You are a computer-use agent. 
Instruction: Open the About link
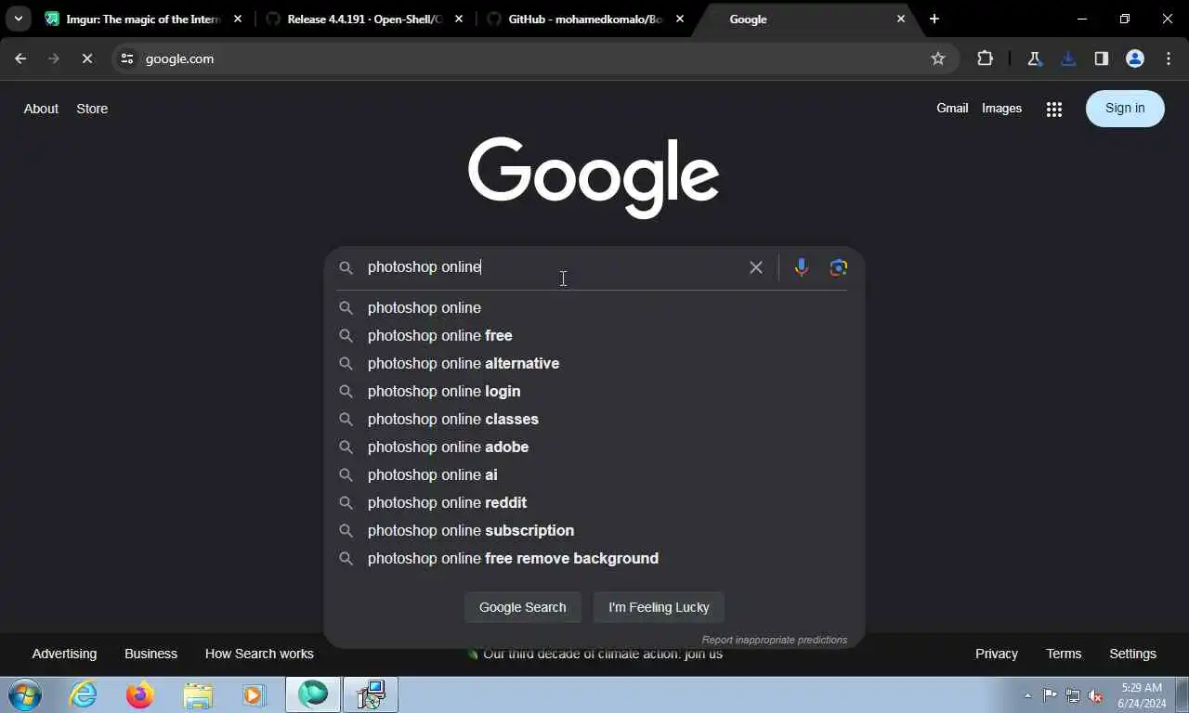41,109
